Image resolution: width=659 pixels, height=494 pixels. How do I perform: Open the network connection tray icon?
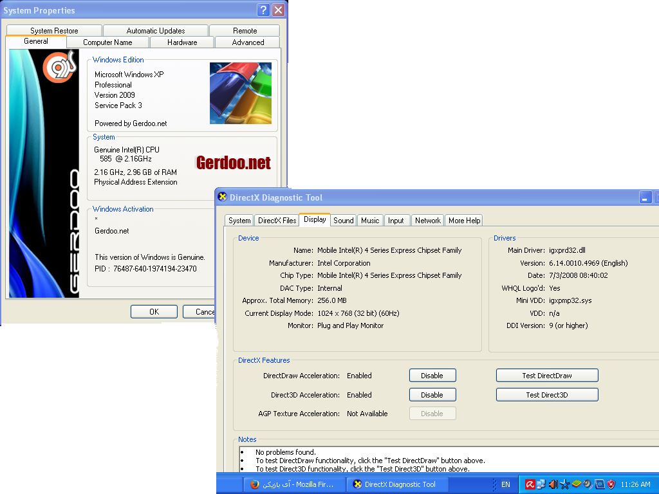click(541, 484)
